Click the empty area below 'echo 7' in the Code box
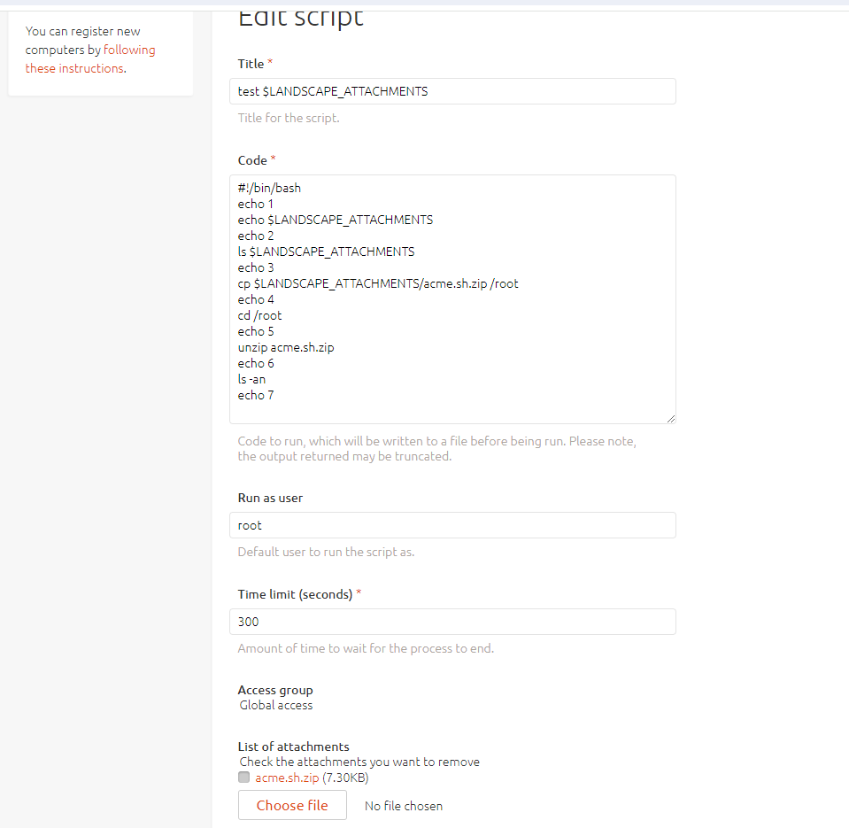 pos(452,413)
